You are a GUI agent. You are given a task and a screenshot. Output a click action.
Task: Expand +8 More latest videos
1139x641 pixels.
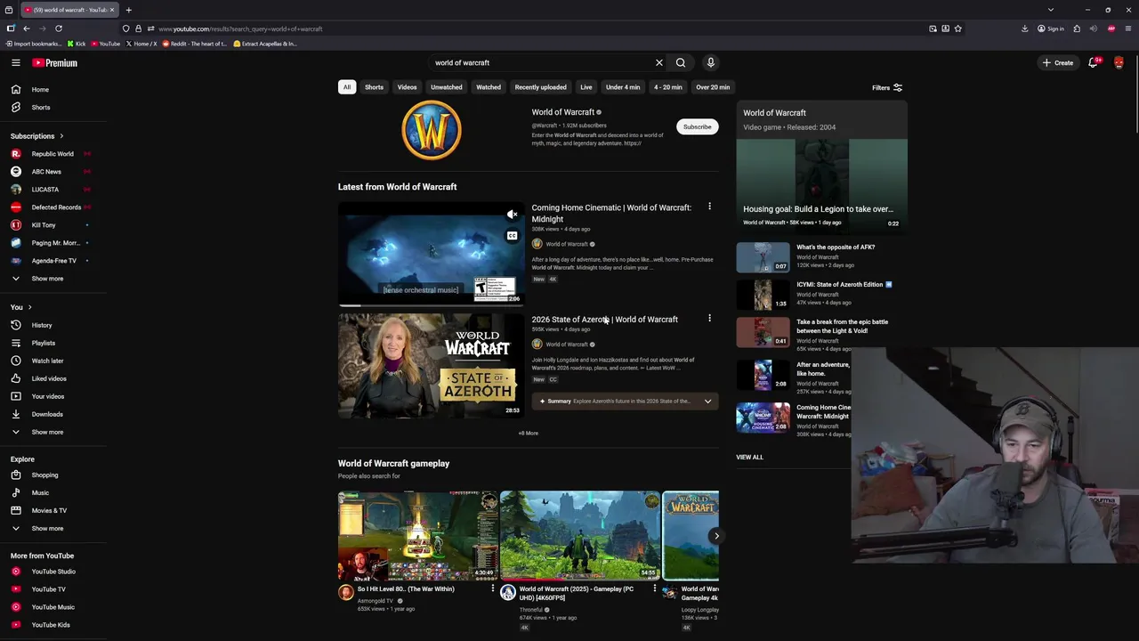[x=529, y=433]
